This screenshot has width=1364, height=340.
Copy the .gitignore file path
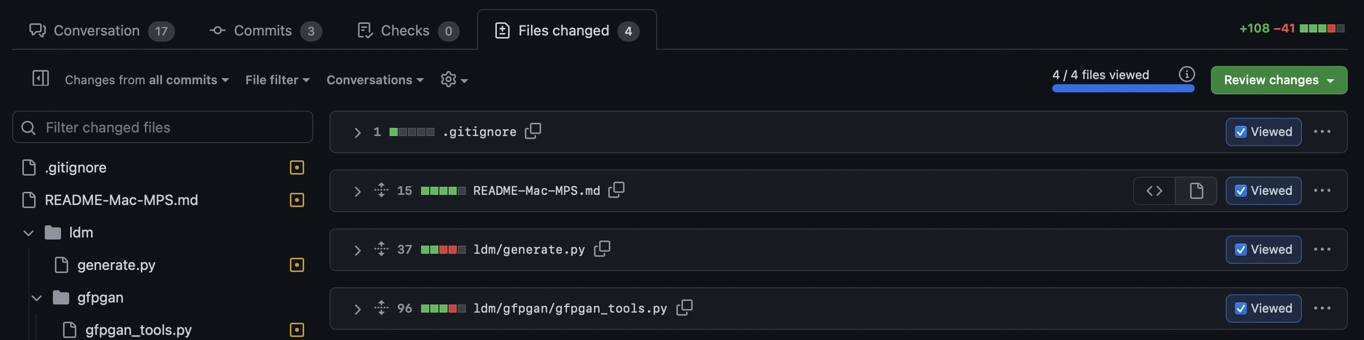[x=532, y=131]
